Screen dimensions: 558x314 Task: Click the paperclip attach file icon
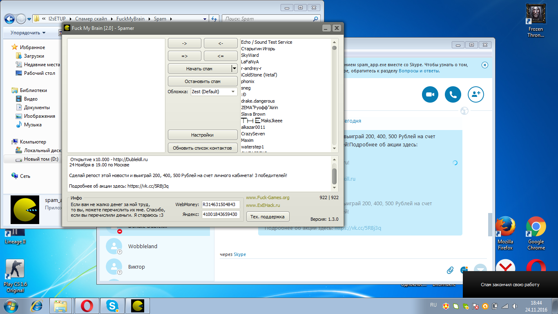(450, 270)
